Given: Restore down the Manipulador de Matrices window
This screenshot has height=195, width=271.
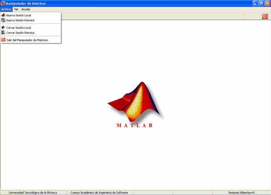Looking at the screenshot, I should coord(261,3).
